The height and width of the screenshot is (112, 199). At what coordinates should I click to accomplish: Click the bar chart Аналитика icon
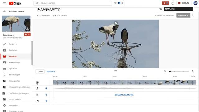tap(4, 50)
